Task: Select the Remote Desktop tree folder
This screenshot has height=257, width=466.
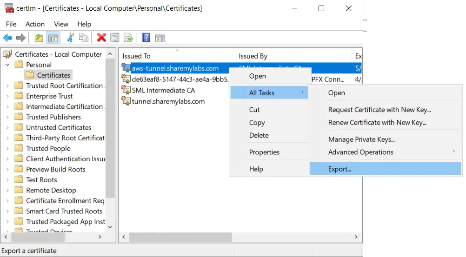Action: pyautogui.click(x=51, y=190)
